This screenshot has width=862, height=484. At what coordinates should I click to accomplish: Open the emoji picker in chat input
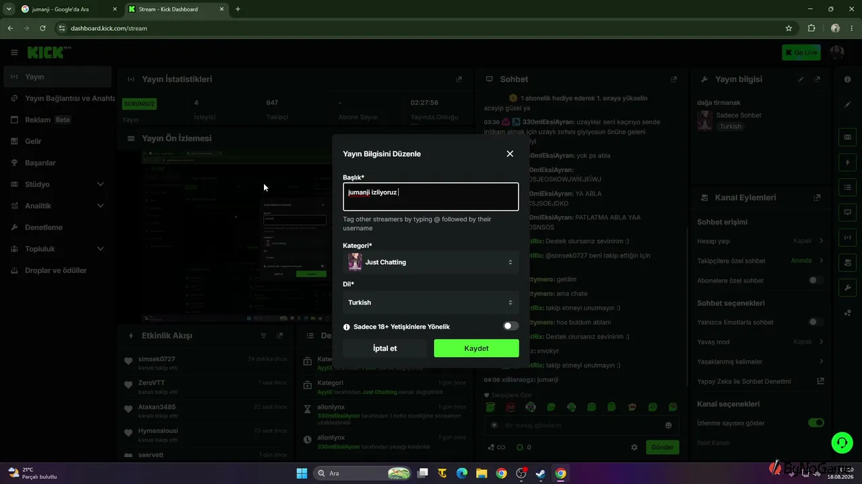coord(668,426)
